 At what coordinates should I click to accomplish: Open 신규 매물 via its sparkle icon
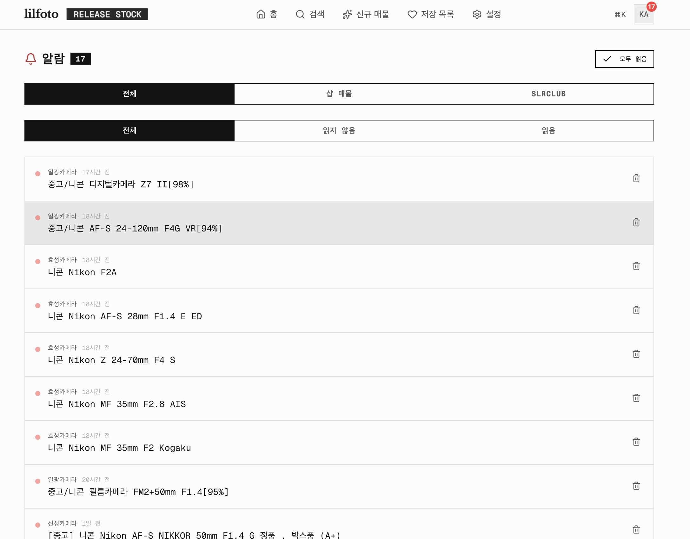pyautogui.click(x=347, y=14)
